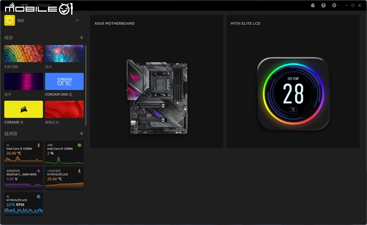
Task: Click 'H170i ELITE LCD' name on the 25.60 °C card
Action: pyautogui.click(x=58, y=174)
